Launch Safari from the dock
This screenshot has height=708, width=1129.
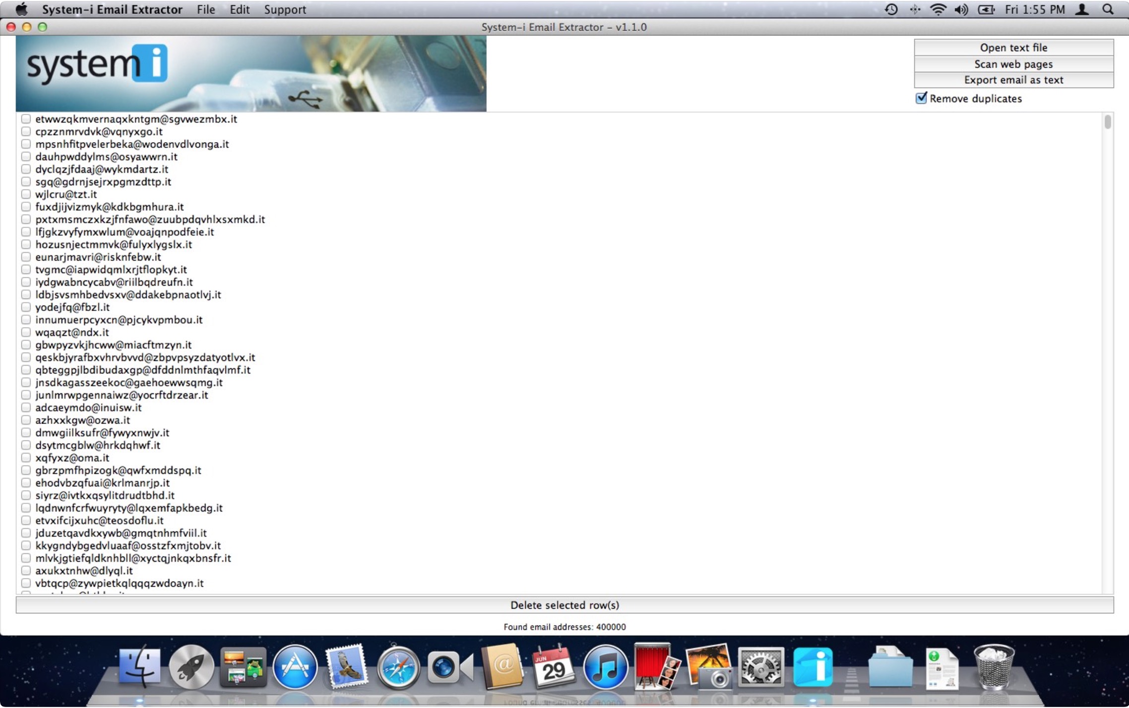coord(398,667)
